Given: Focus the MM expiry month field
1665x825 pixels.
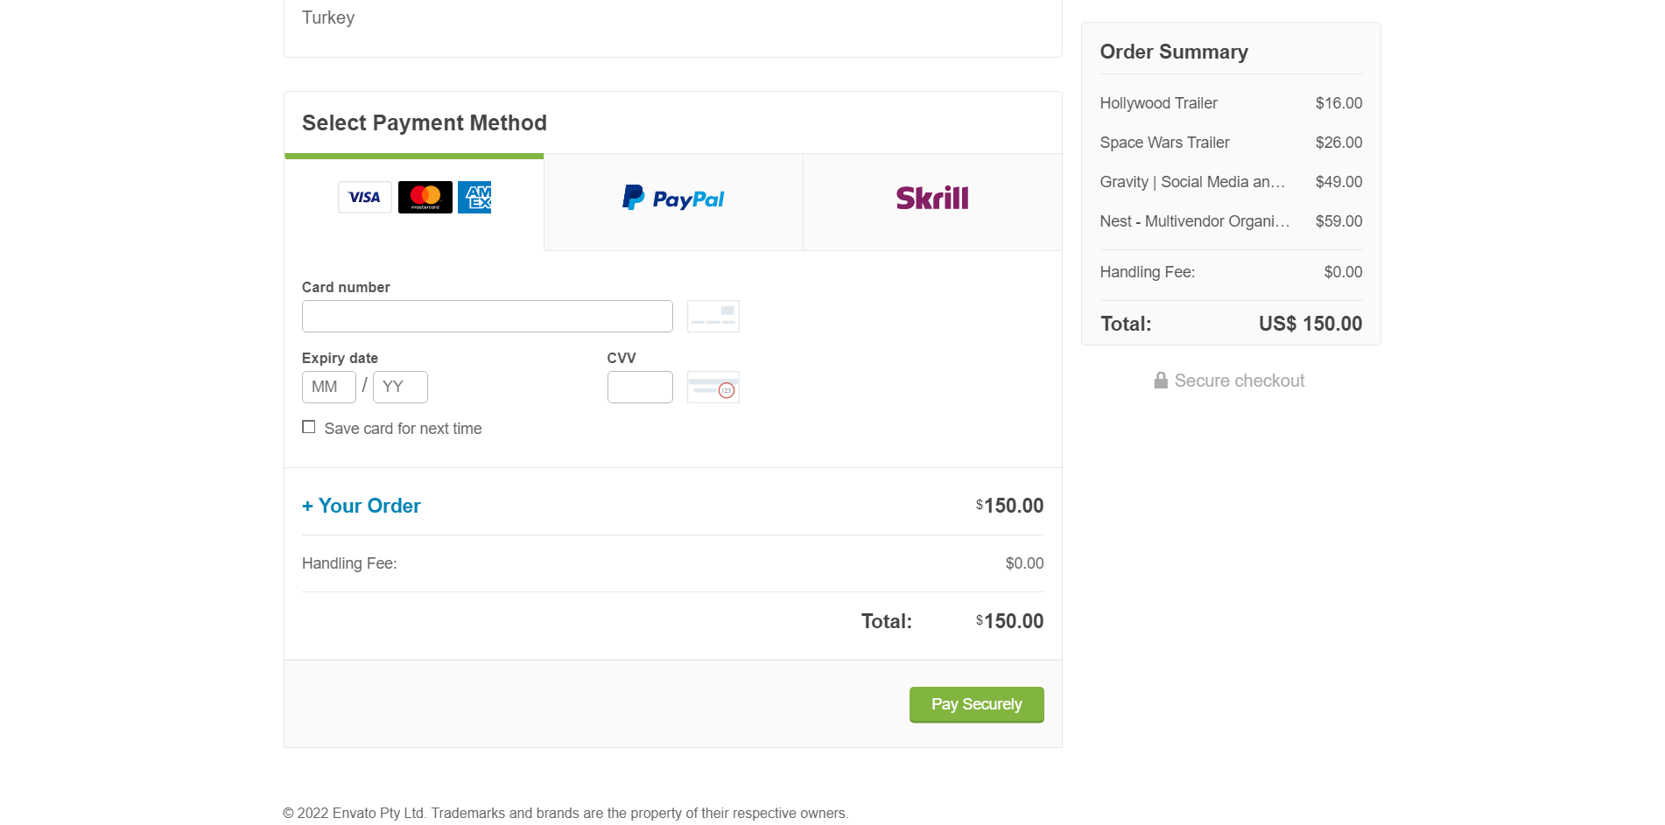Looking at the screenshot, I should [x=329, y=387].
